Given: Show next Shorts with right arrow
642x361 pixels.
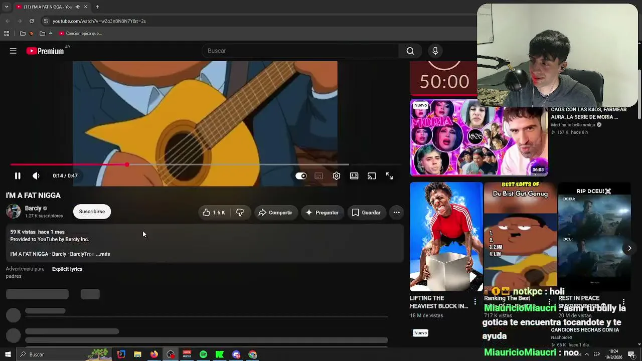Looking at the screenshot, I should [x=629, y=248].
